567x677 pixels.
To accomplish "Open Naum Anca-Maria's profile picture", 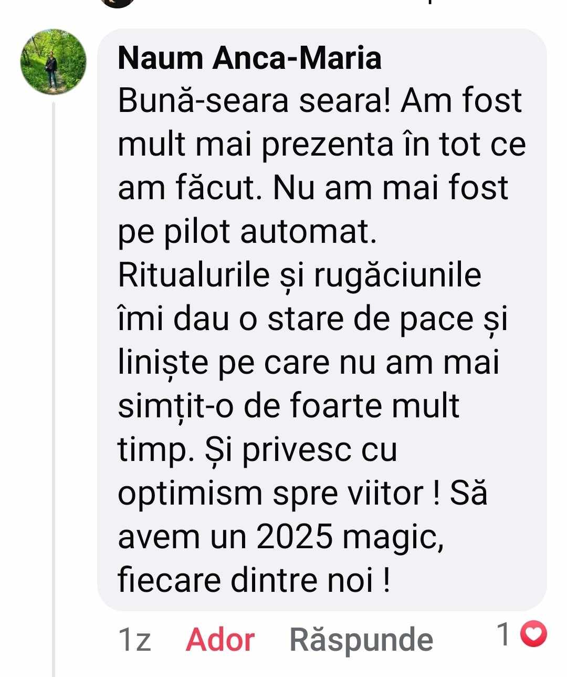I will click(53, 62).
